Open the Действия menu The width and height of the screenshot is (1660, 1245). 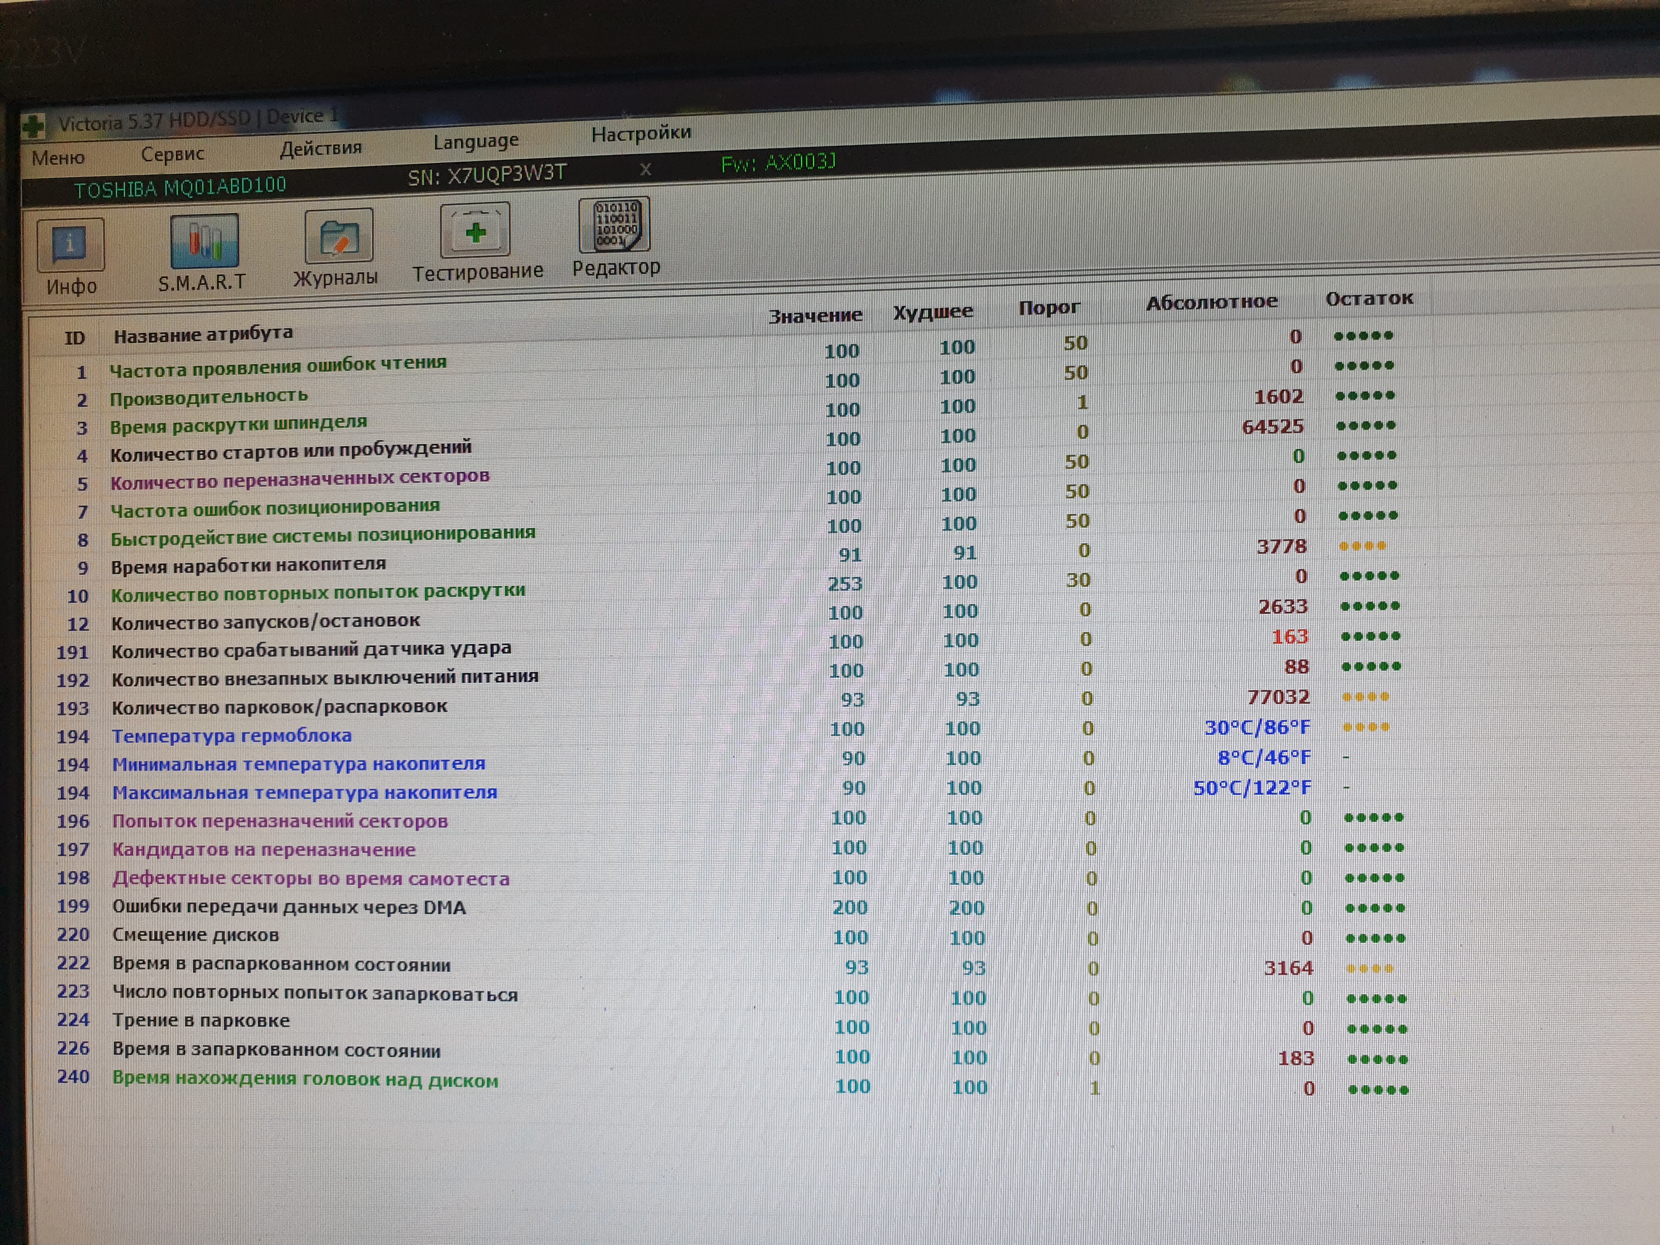[320, 148]
